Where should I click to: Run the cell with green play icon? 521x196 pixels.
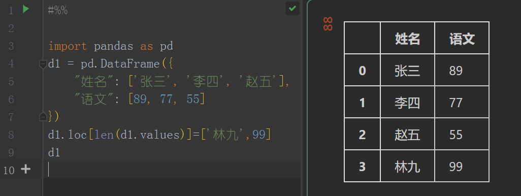tap(25, 9)
